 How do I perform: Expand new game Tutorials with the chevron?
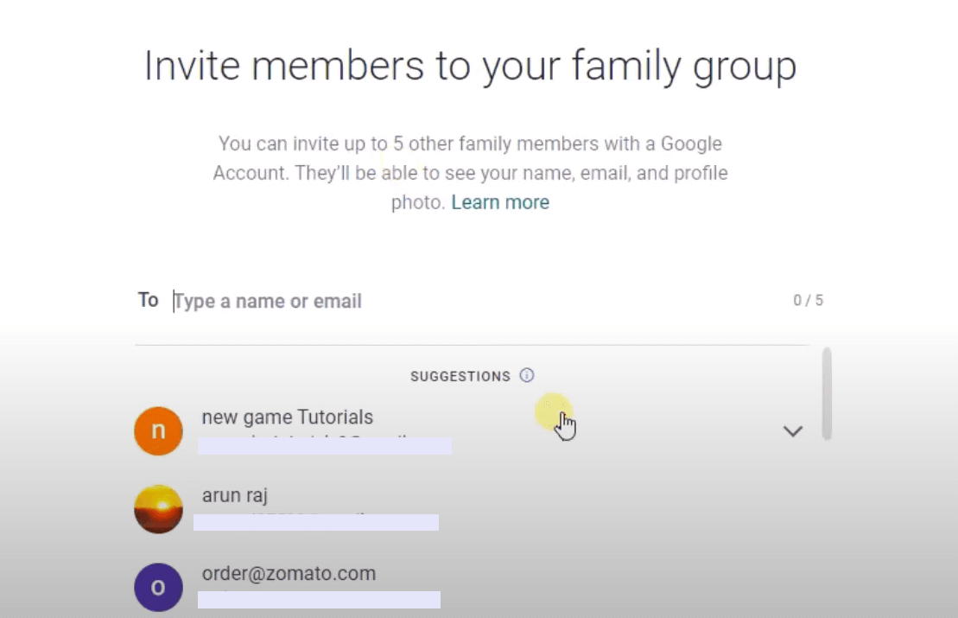tap(792, 430)
